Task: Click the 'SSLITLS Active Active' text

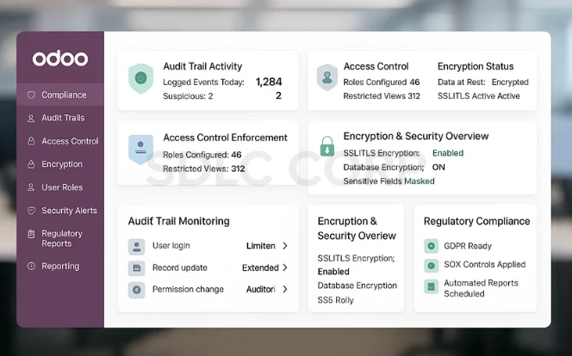Action: (x=479, y=96)
